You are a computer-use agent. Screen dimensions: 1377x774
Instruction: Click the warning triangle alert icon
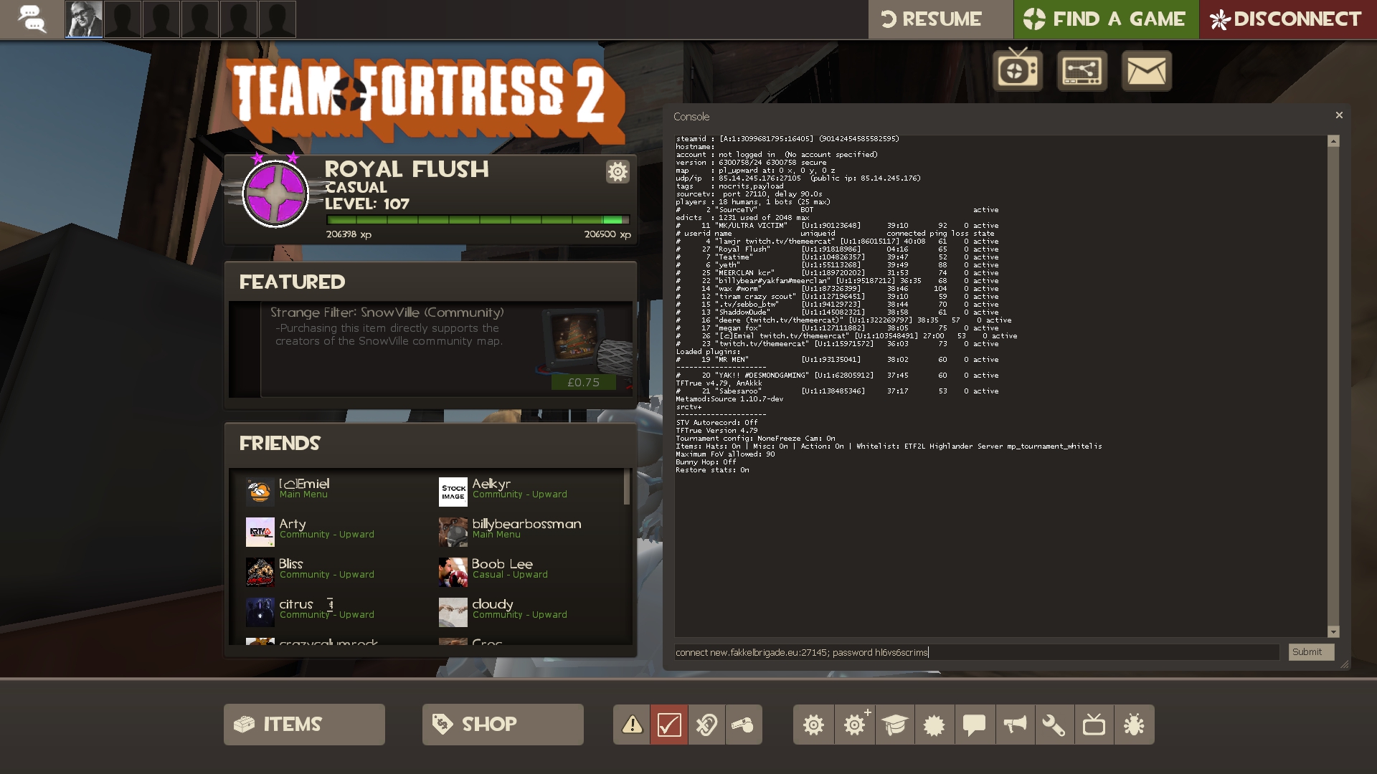pos(632,725)
